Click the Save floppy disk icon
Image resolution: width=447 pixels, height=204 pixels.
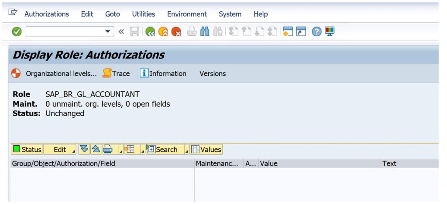pyautogui.click(x=134, y=31)
